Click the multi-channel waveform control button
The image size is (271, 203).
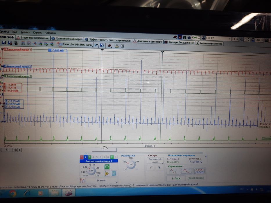point(199,171)
